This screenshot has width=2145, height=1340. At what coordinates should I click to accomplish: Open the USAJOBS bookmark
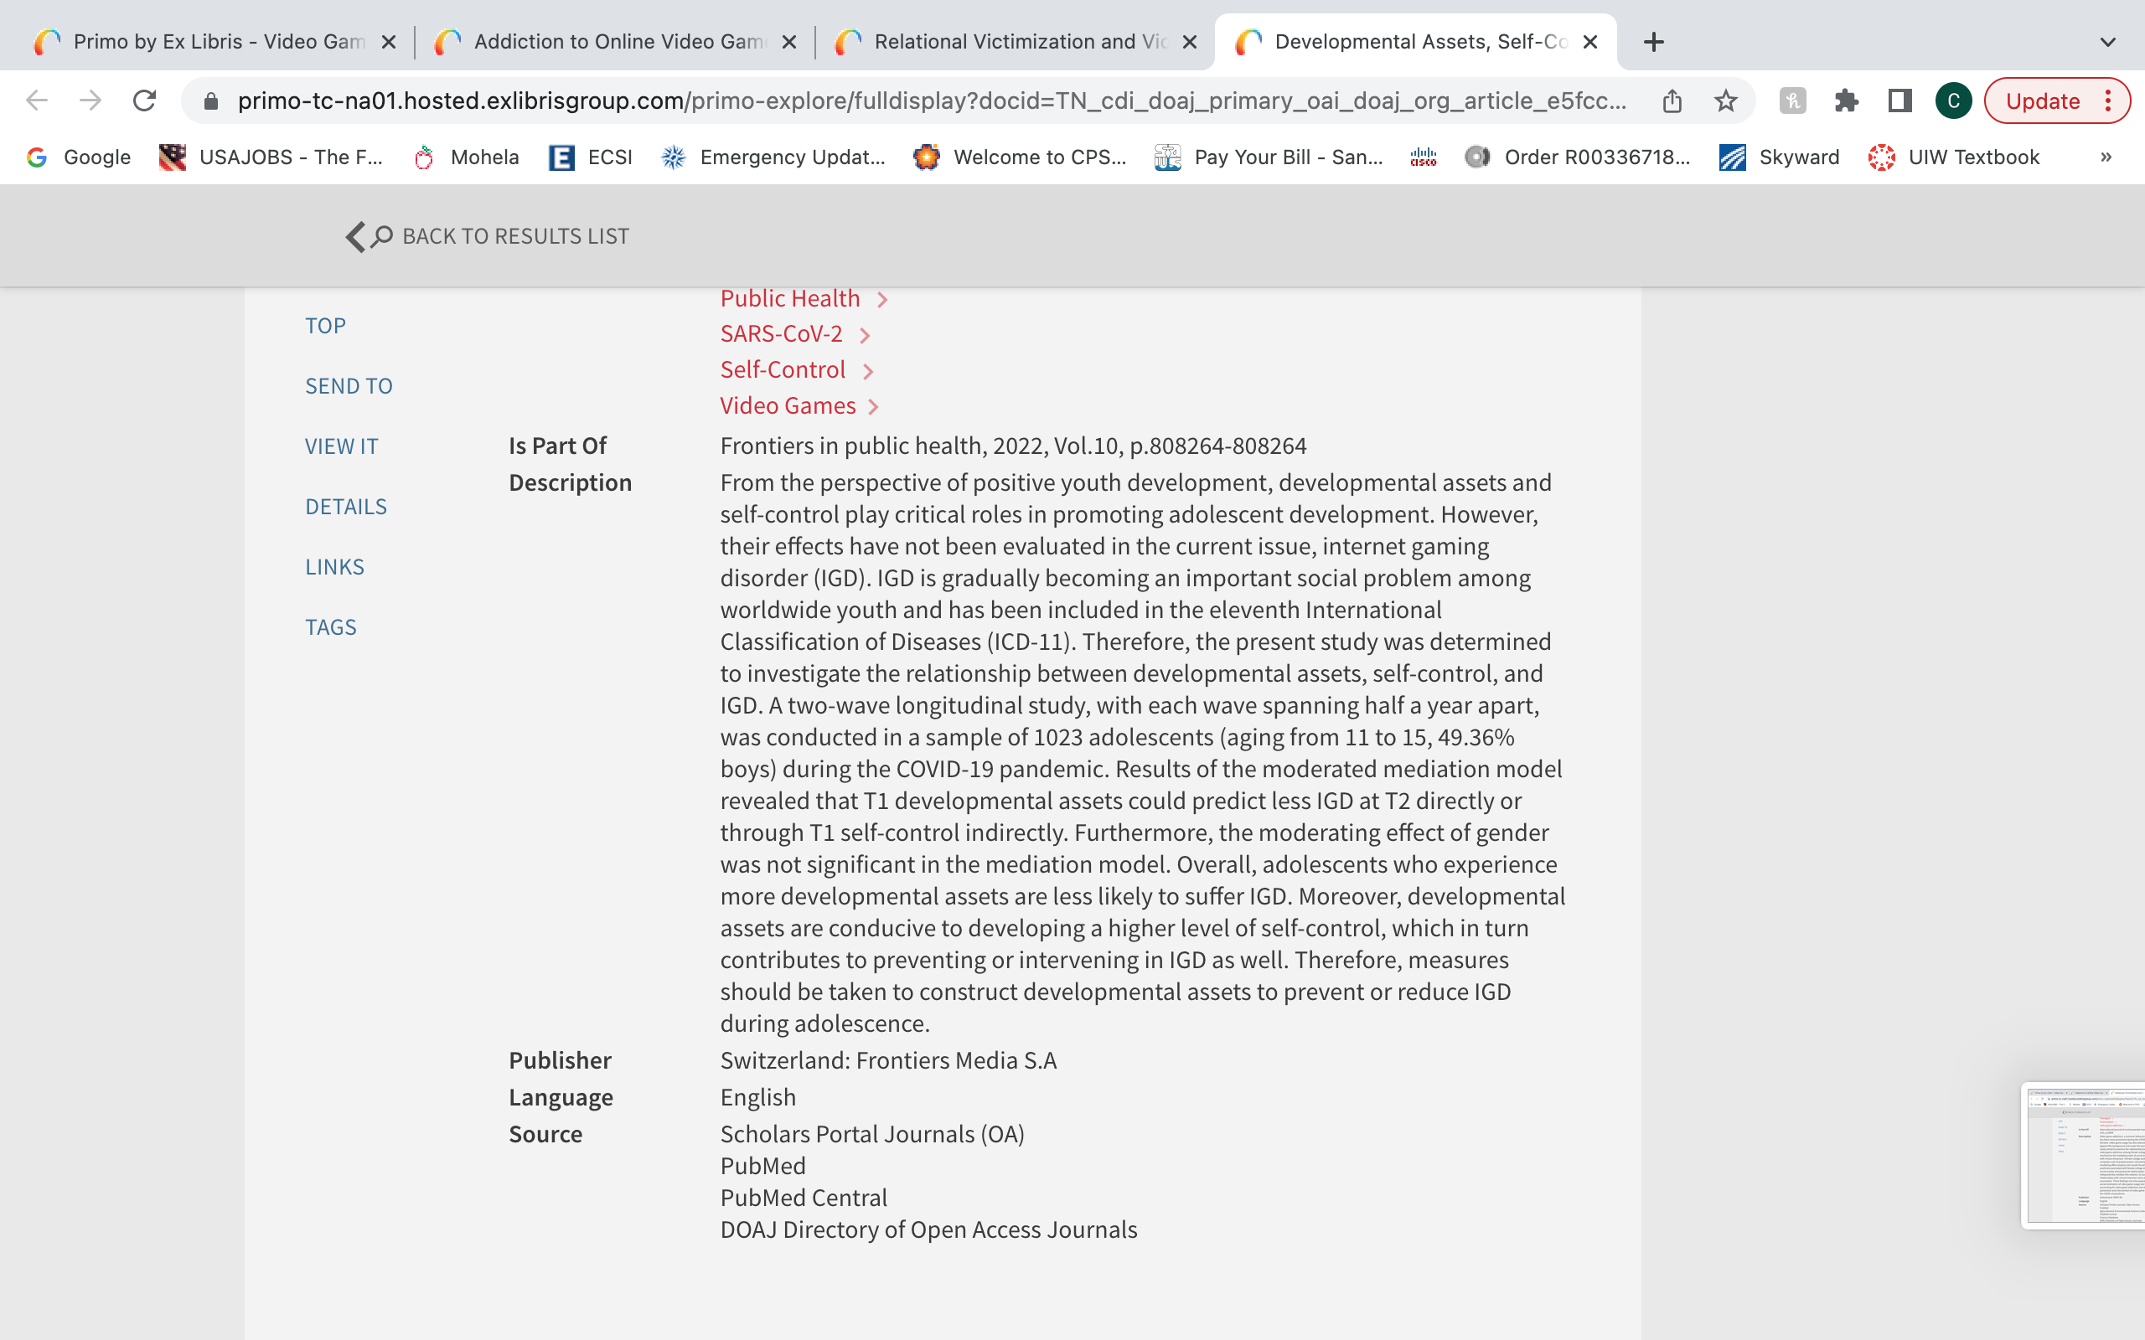coord(271,157)
